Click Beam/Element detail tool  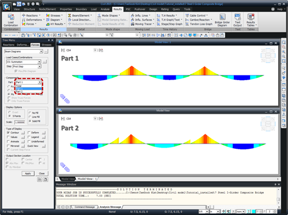[x=80, y=16]
